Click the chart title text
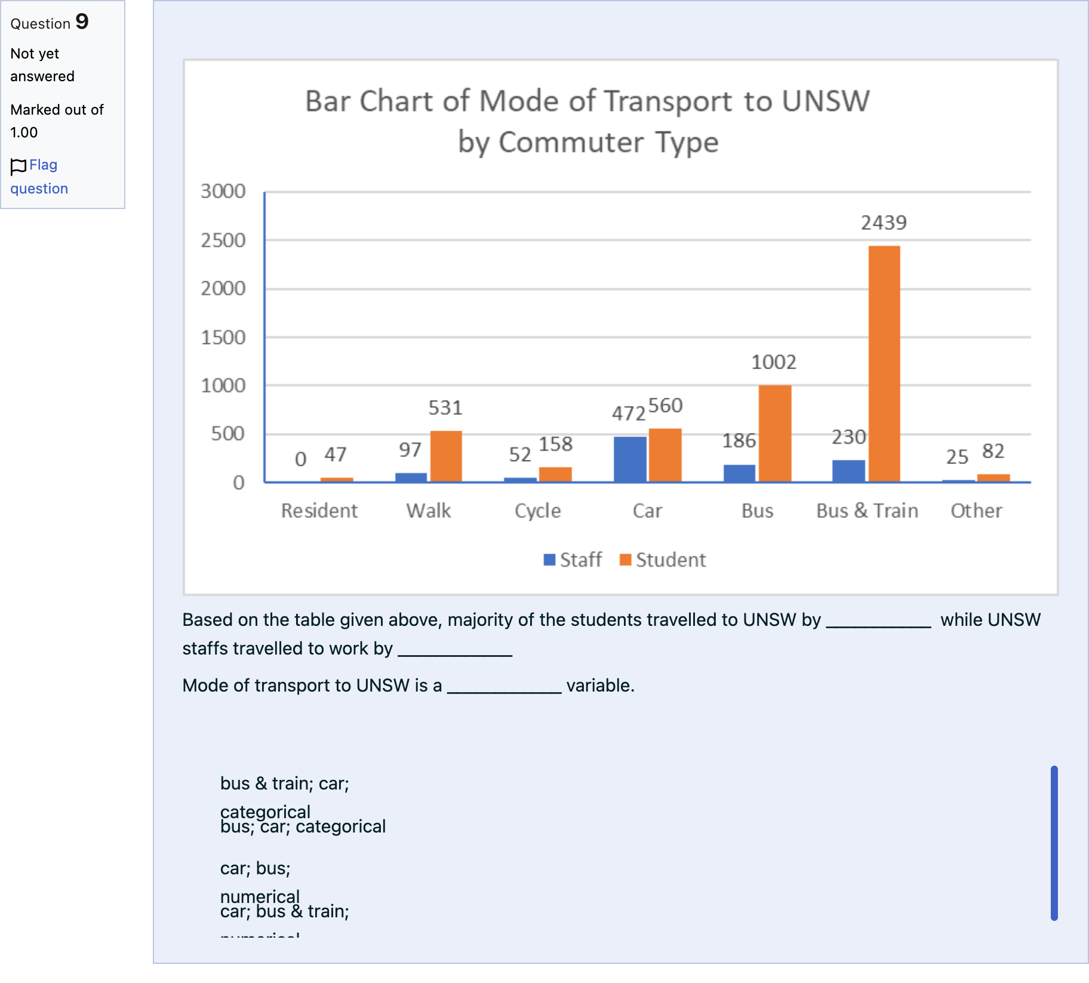Image resolution: width=1089 pixels, height=983 pixels. tap(587, 121)
